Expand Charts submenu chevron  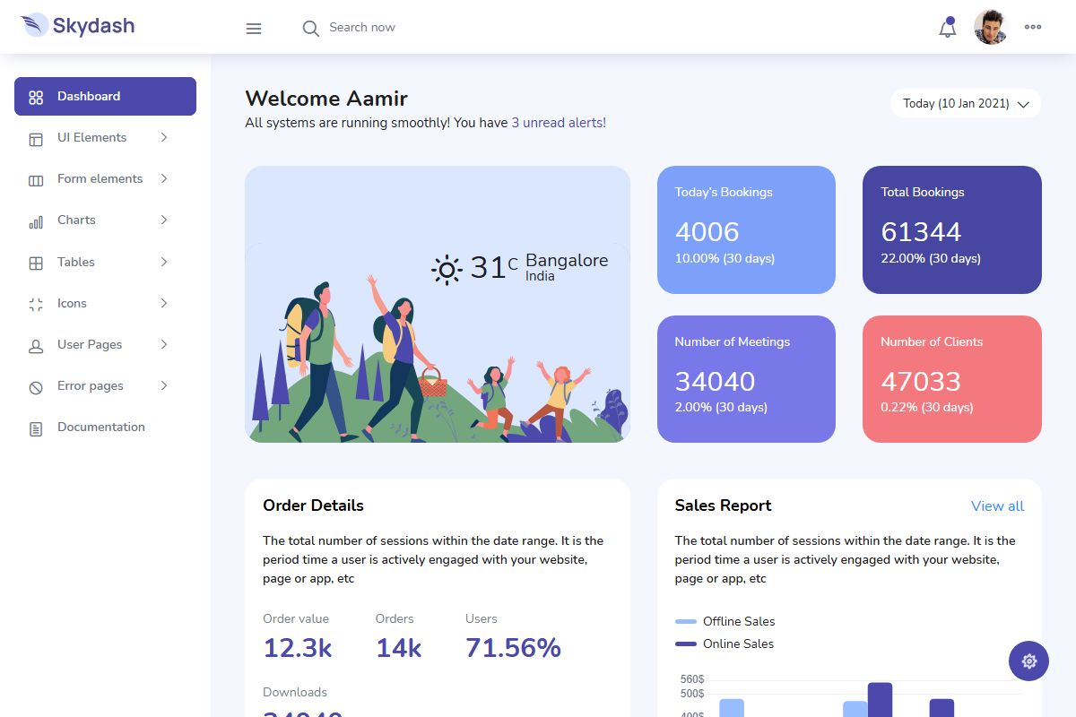164,220
